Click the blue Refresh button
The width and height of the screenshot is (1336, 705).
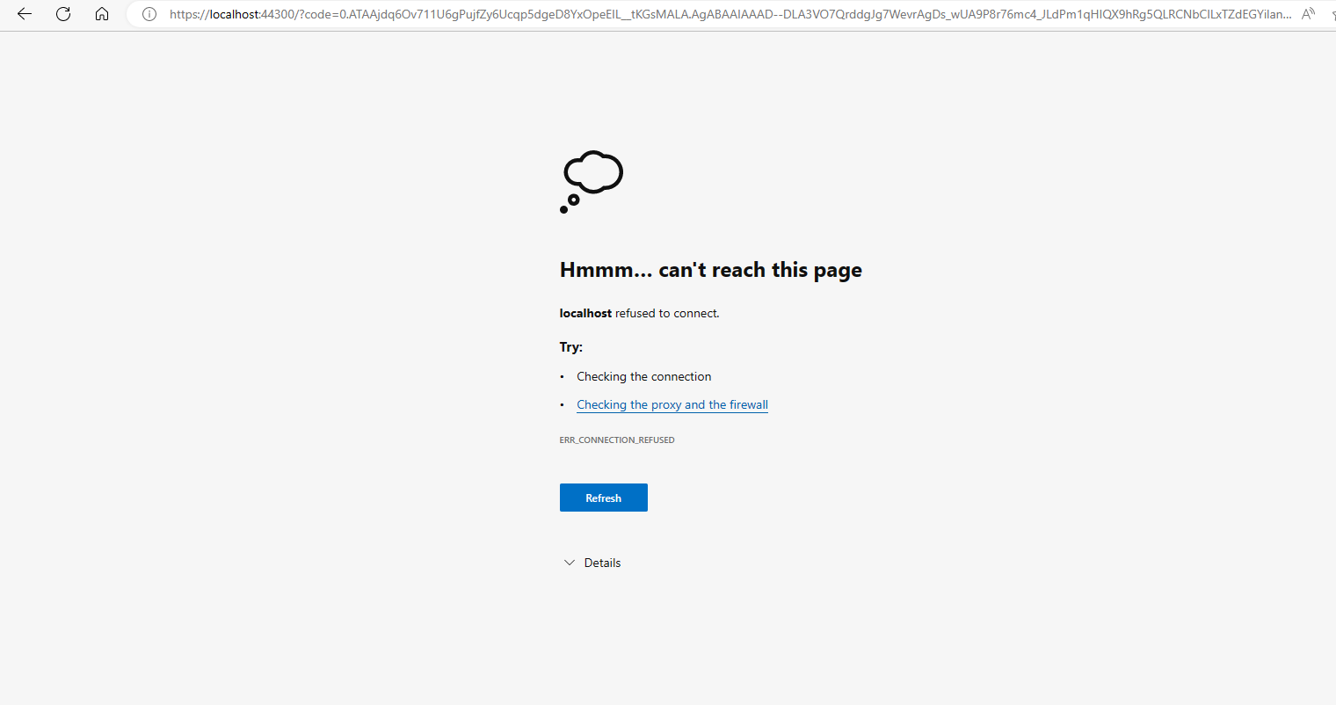(x=604, y=498)
